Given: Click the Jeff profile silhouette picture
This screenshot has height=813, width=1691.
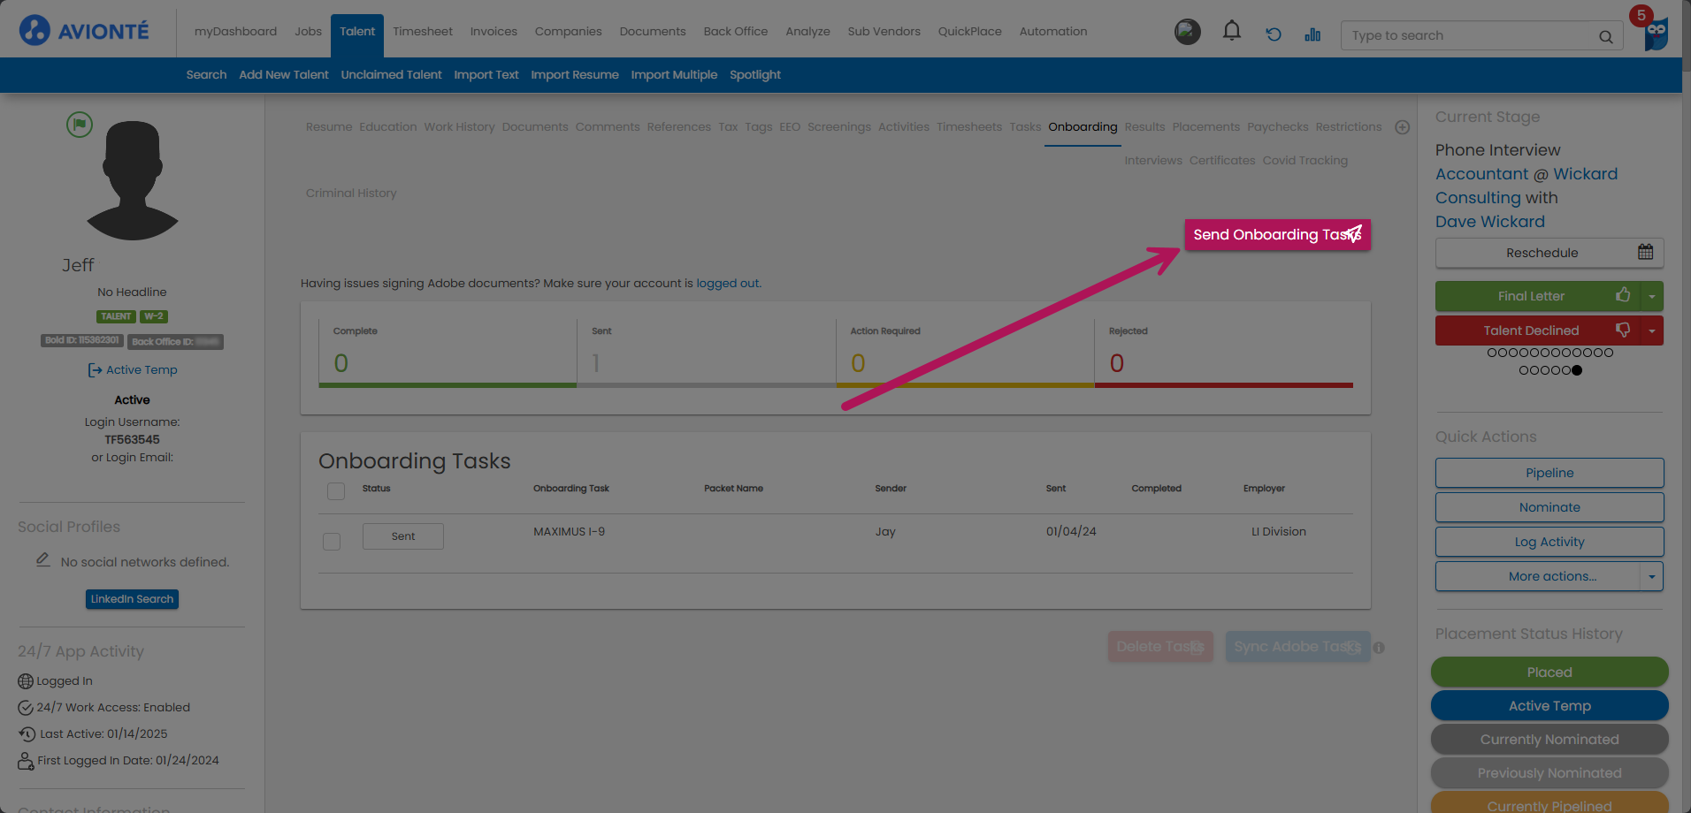Looking at the screenshot, I should pos(133,180).
